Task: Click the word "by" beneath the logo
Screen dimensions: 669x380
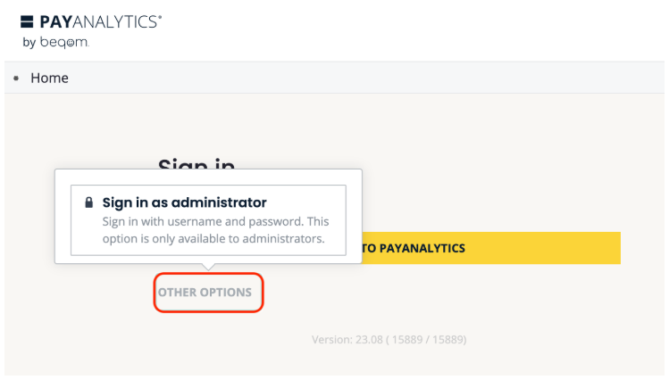Action: [28, 42]
